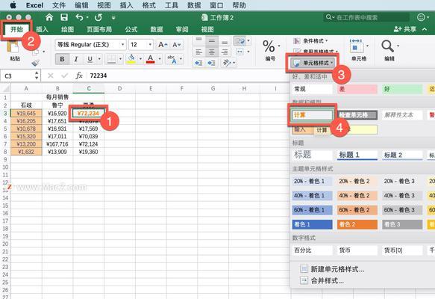Image resolution: width=435 pixels, height=299 pixels.
Task: Select the Format Painter brush icon
Action: tap(36, 63)
